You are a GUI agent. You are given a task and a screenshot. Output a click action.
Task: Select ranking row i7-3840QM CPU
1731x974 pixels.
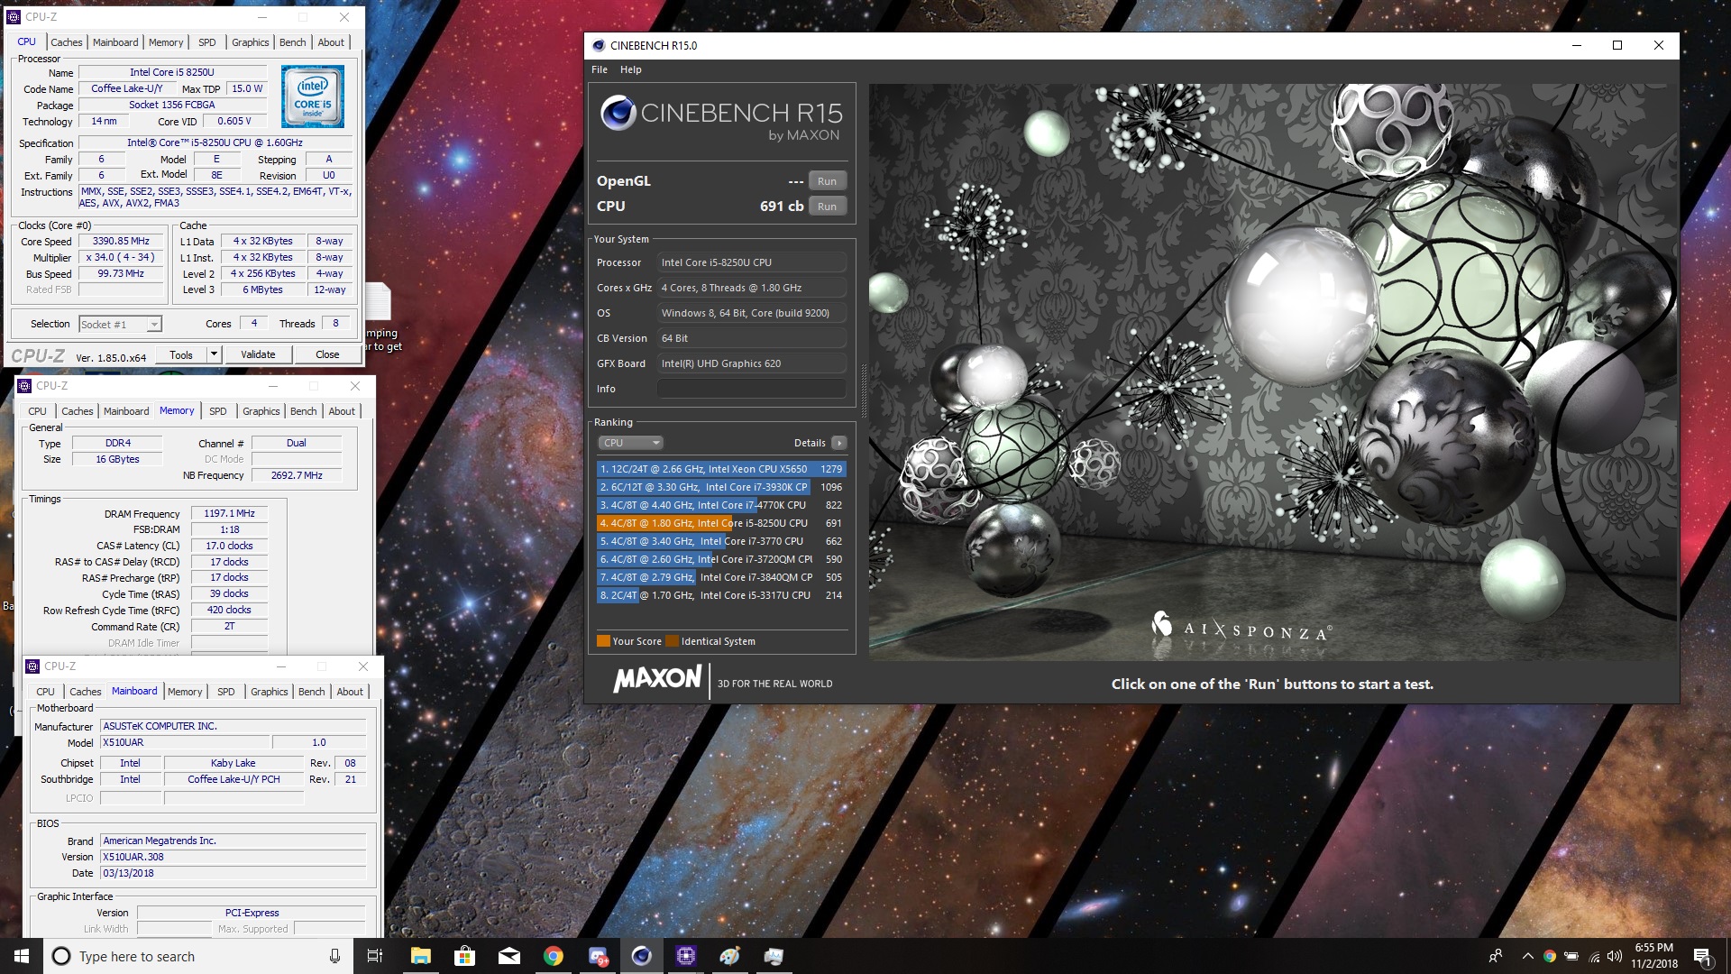[x=720, y=577]
